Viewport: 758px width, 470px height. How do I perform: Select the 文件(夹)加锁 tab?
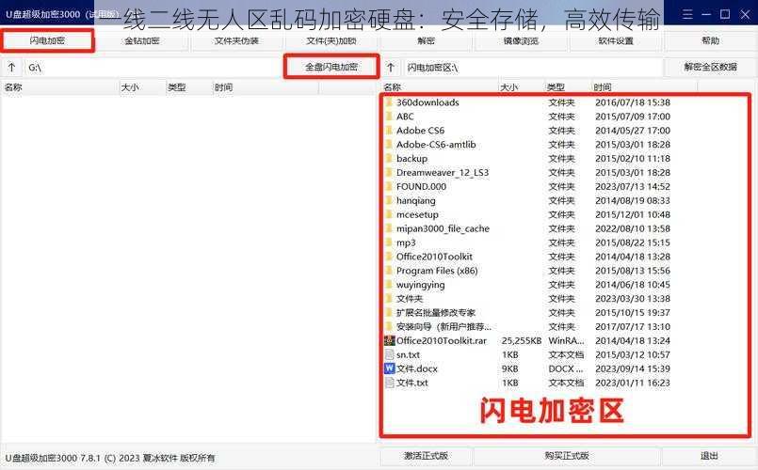click(x=331, y=41)
